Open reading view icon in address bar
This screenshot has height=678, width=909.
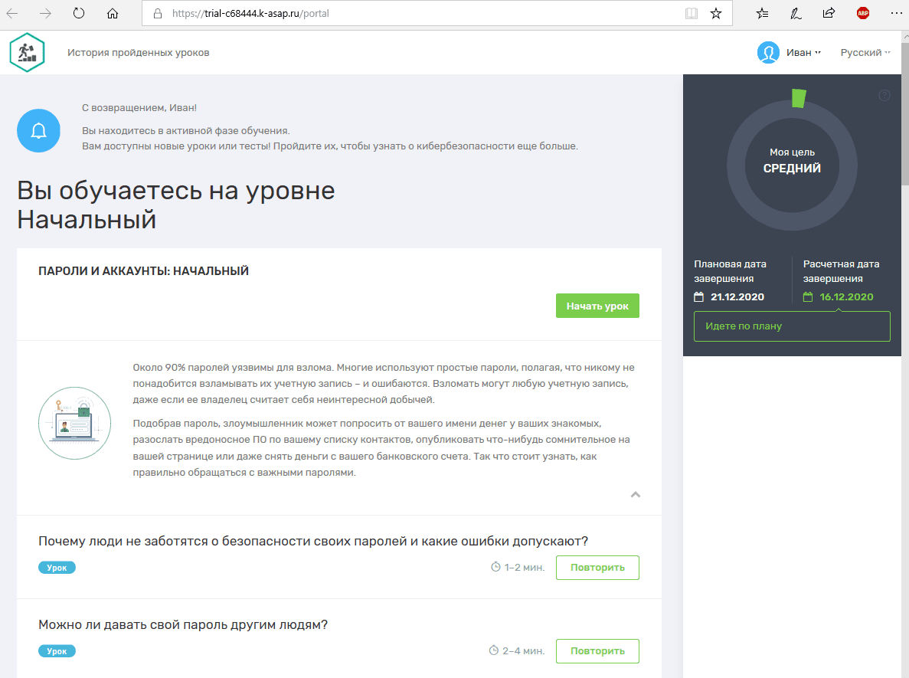point(691,13)
